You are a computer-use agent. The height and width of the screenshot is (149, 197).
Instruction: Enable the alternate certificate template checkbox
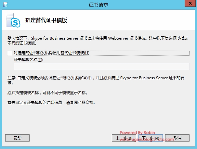tap(10, 53)
